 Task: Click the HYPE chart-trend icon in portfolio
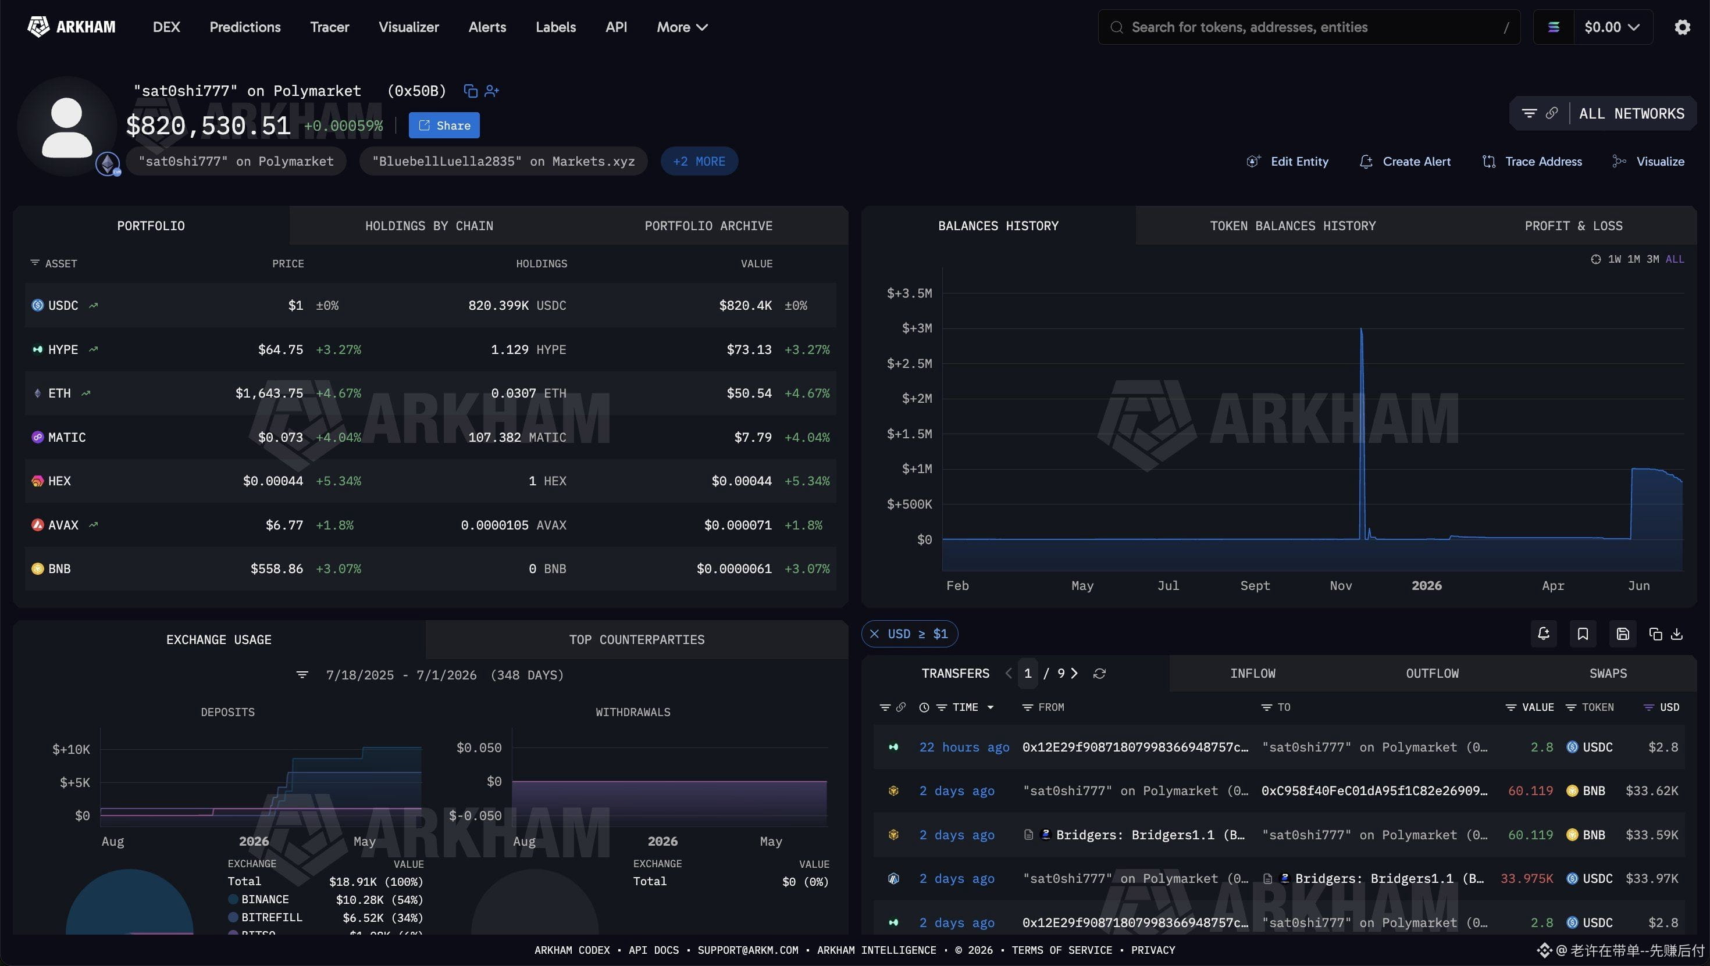[94, 349]
